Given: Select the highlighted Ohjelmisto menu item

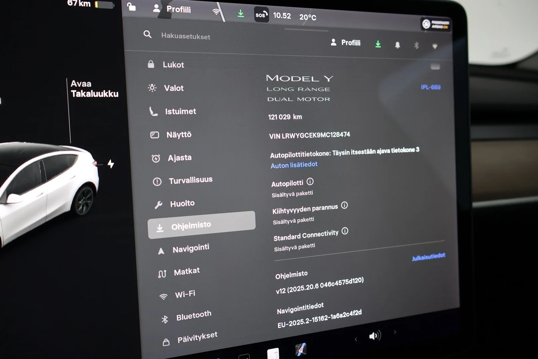Looking at the screenshot, I should pos(202,225).
